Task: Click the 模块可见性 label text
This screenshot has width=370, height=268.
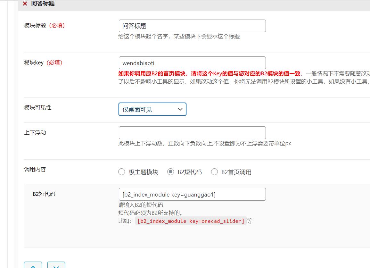Action: pyautogui.click(x=38, y=108)
